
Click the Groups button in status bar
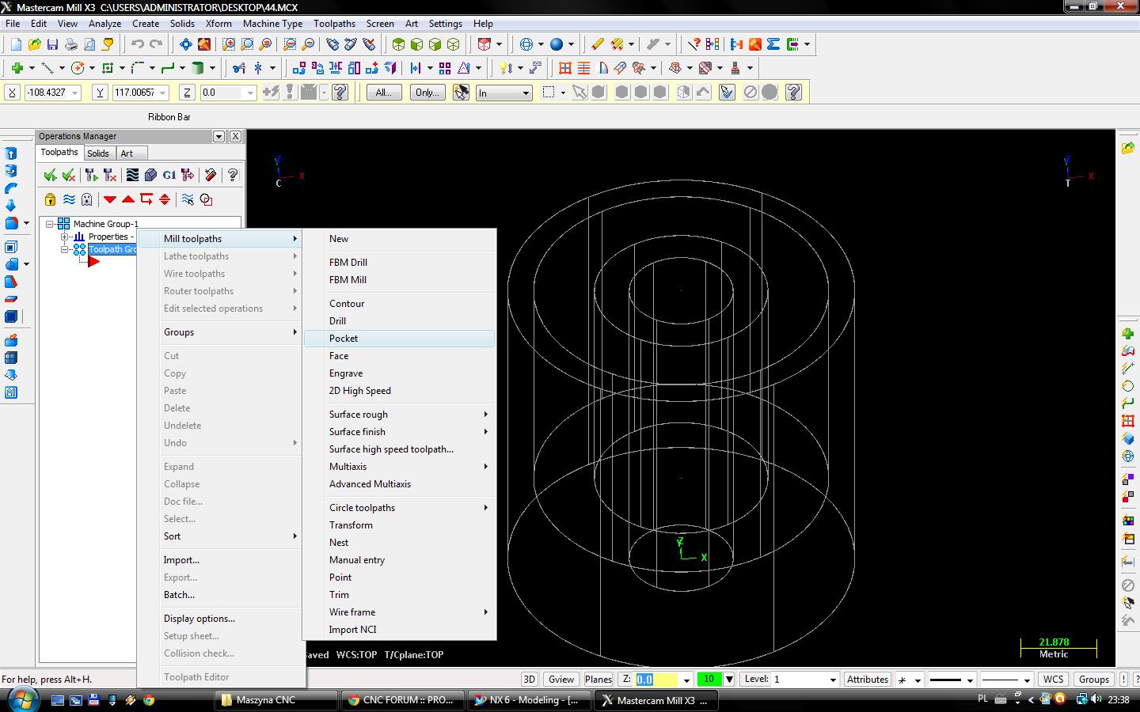1094,679
